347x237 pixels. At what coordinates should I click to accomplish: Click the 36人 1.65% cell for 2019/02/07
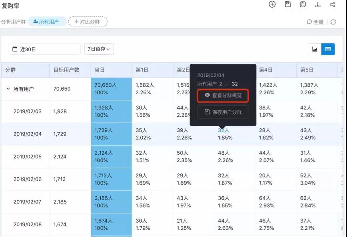pos(235,201)
